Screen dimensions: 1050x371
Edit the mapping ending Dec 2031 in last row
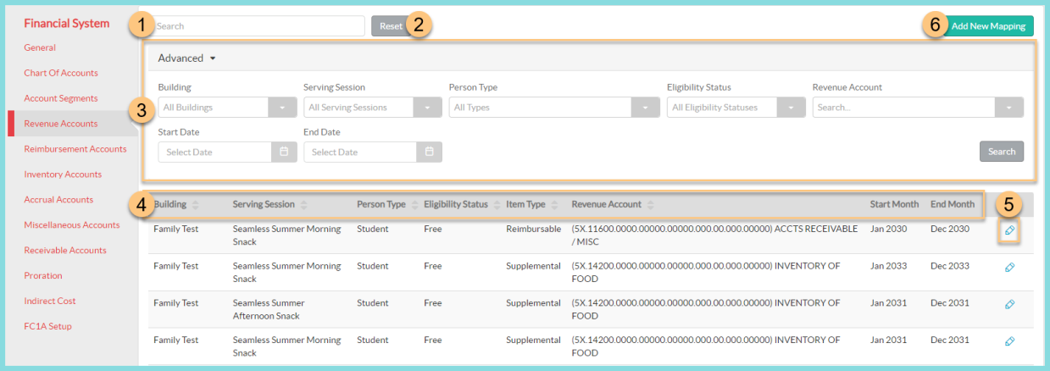click(1009, 341)
